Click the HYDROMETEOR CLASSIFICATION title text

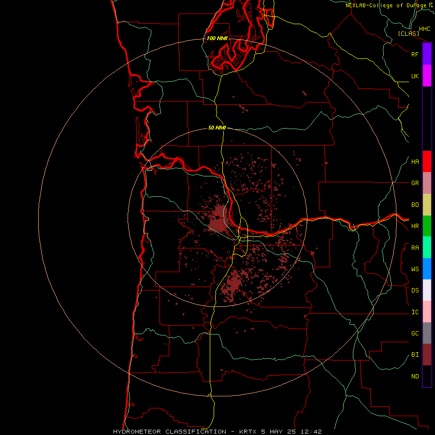tap(170, 432)
